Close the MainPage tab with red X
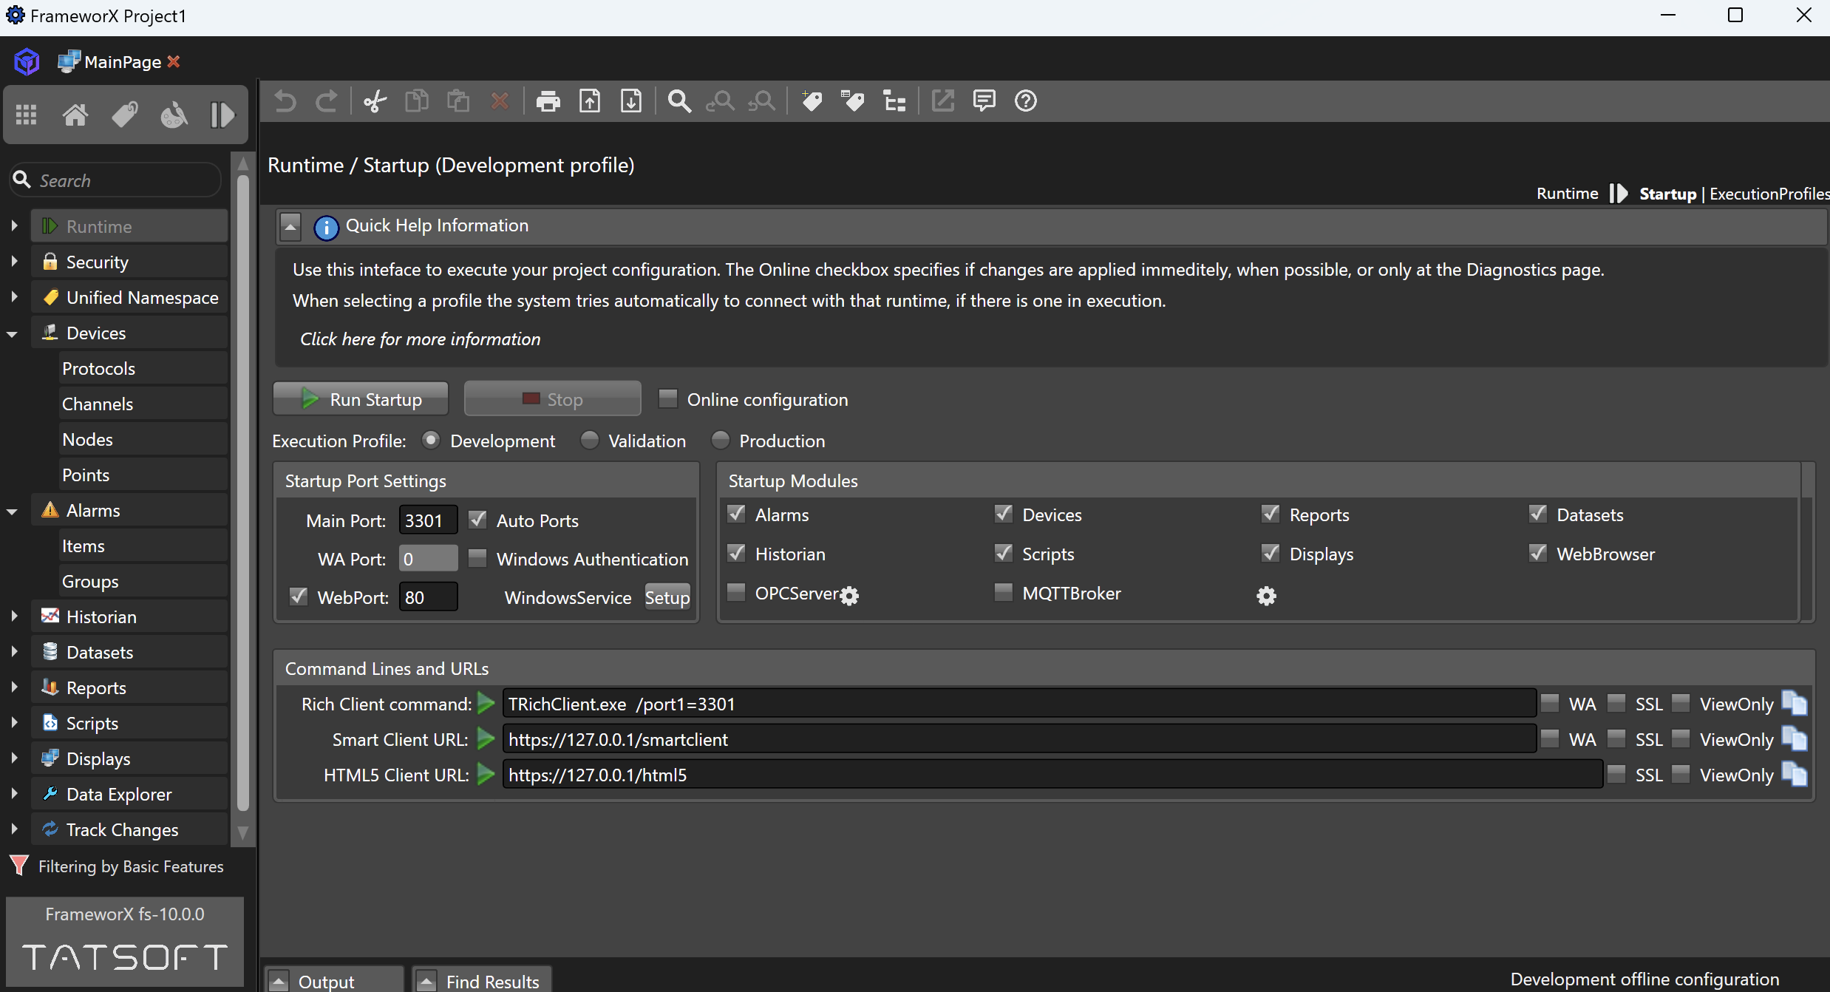 (x=174, y=61)
